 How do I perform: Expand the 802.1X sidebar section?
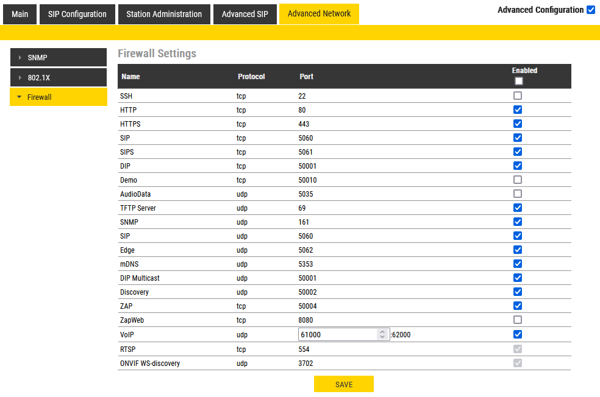59,77
